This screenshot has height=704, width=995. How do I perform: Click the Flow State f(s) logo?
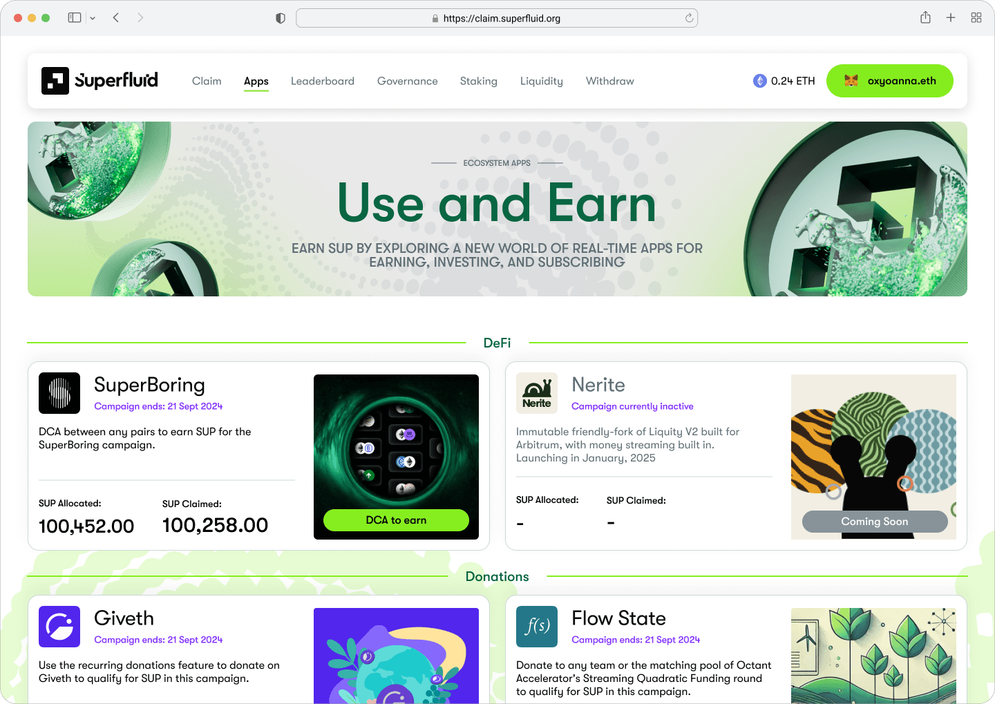point(537,627)
